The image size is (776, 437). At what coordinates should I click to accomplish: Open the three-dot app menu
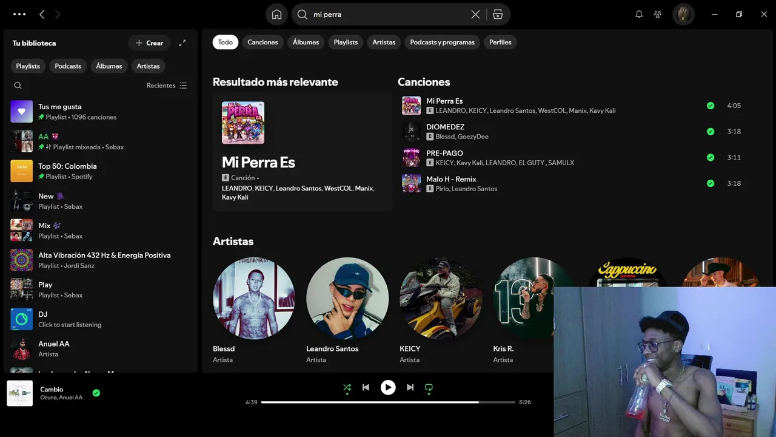(x=19, y=14)
